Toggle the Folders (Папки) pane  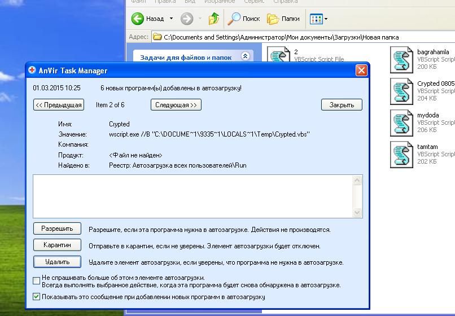283,19
